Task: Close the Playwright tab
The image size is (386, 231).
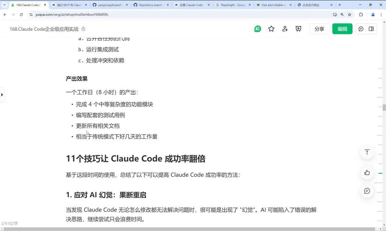Action: 250,5
